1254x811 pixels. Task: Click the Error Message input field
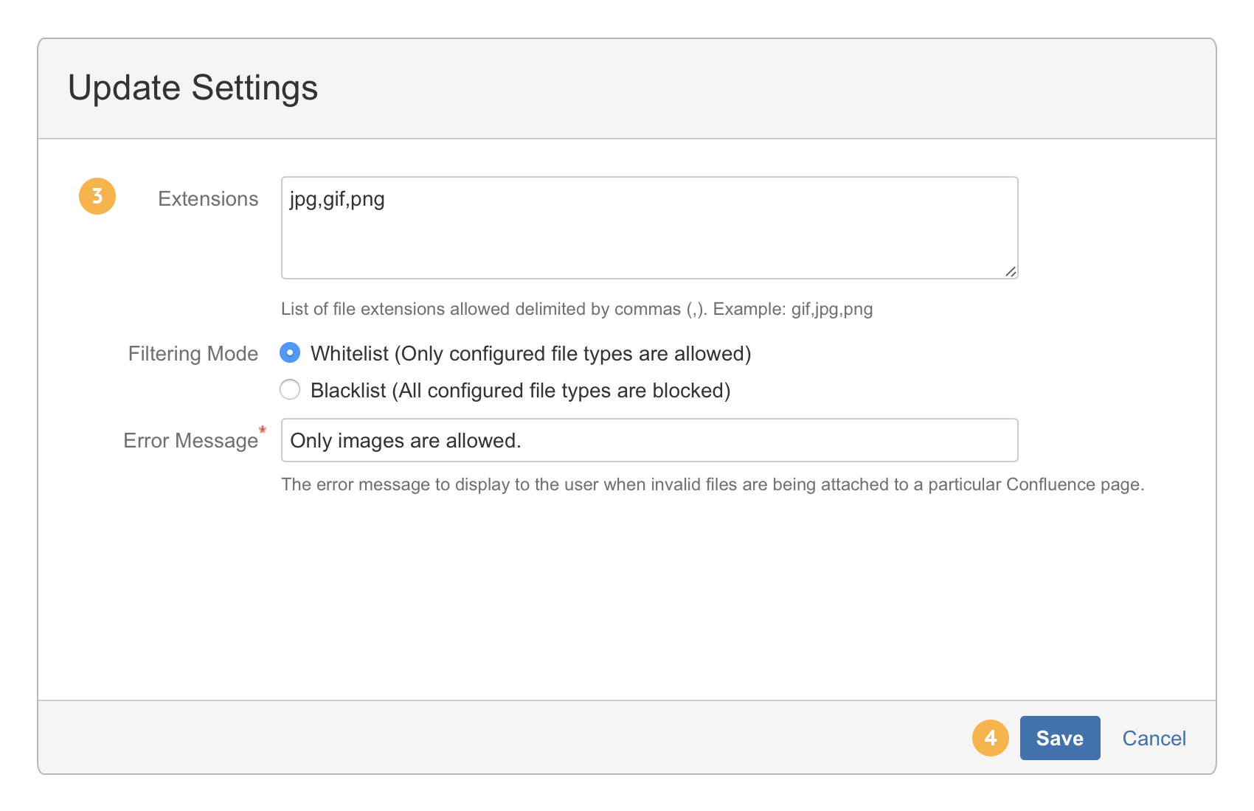pyautogui.click(x=648, y=439)
